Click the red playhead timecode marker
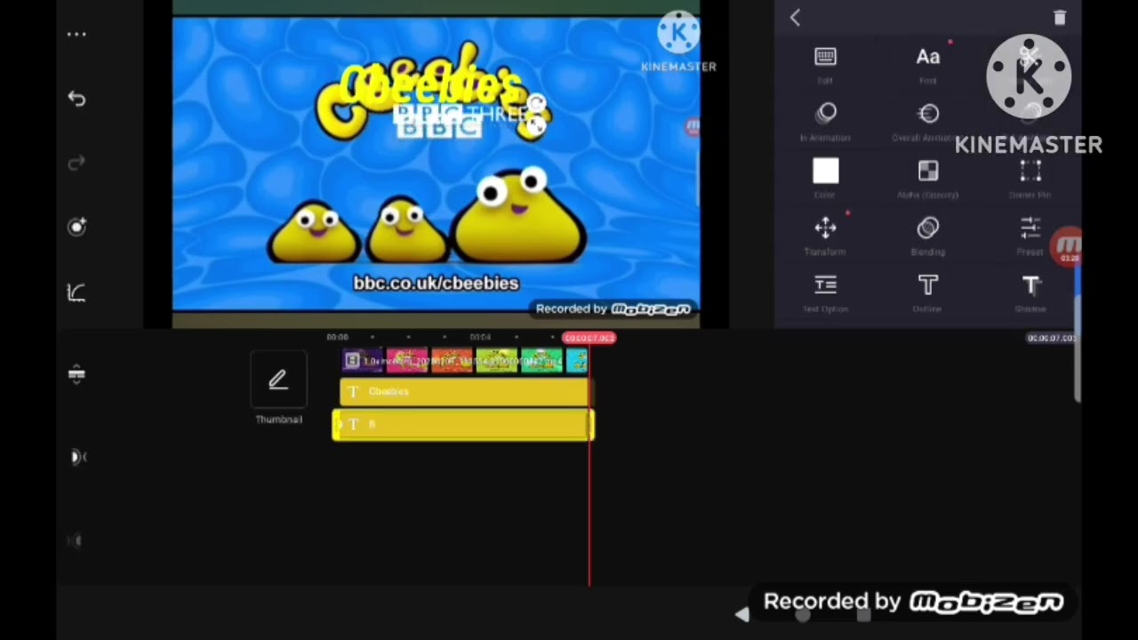1138x640 pixels. click(589, 338)
